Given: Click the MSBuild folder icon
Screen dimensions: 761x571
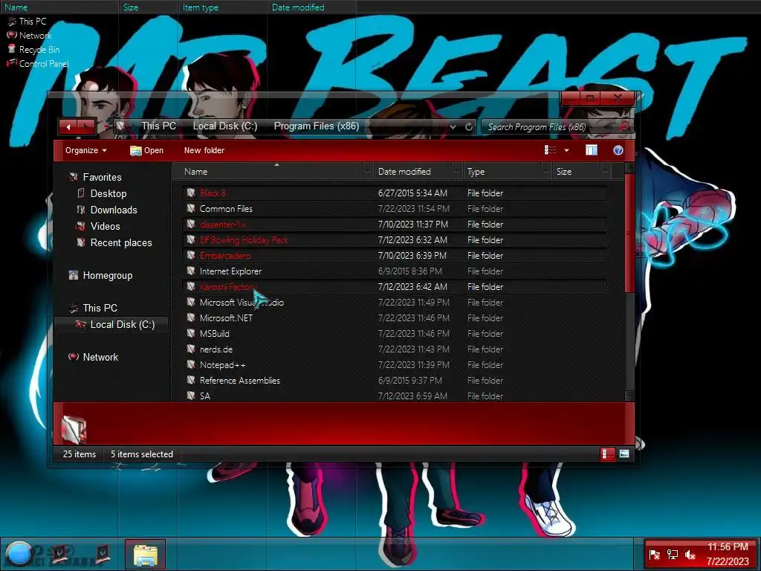Looking at the screenshot, I should [x=191, y=334].
